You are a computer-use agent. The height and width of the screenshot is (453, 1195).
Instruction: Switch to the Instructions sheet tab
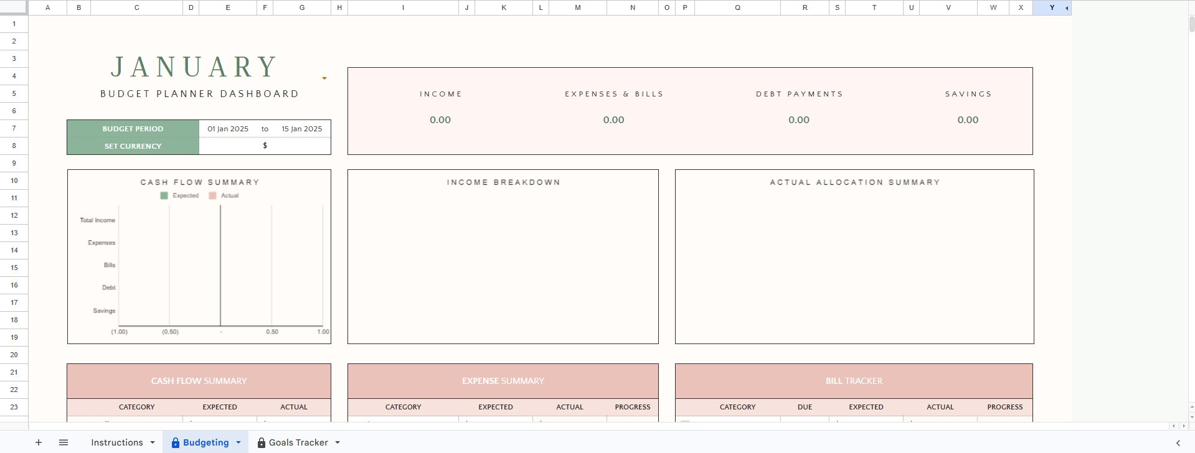(x=117, y=442)
